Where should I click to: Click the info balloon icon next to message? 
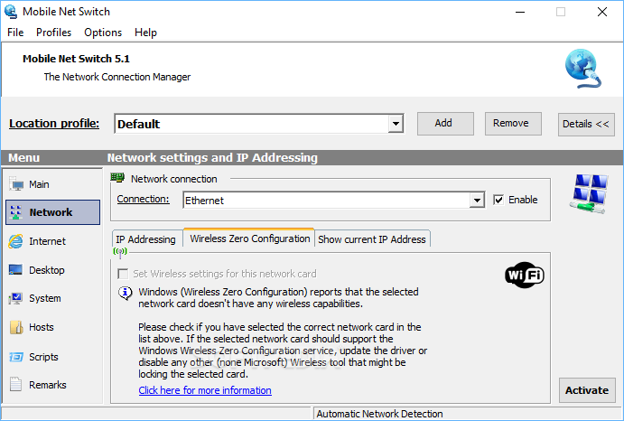(126, 293)
